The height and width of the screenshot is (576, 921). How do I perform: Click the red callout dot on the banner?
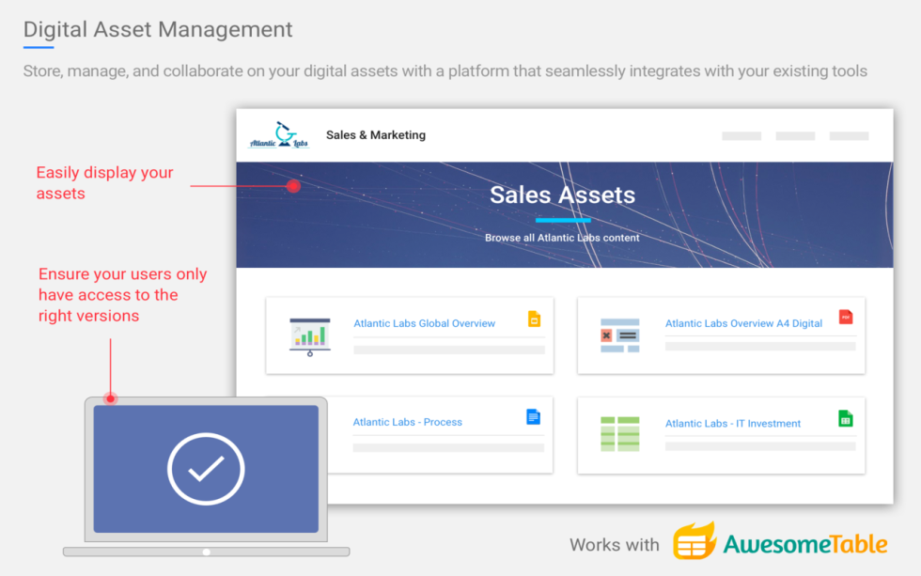(293, 186)
